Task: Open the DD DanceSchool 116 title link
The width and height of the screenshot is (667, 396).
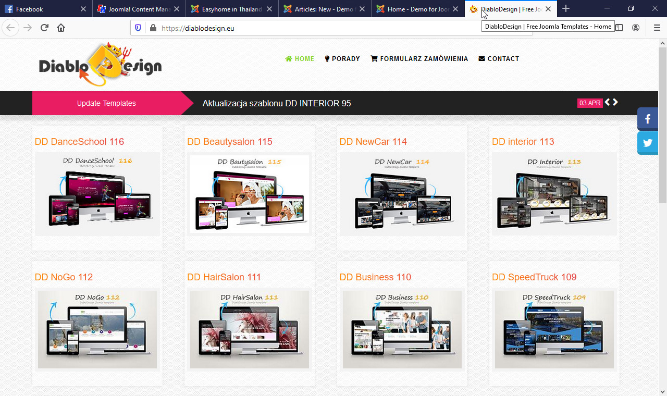Action: [x=79, y=142]
